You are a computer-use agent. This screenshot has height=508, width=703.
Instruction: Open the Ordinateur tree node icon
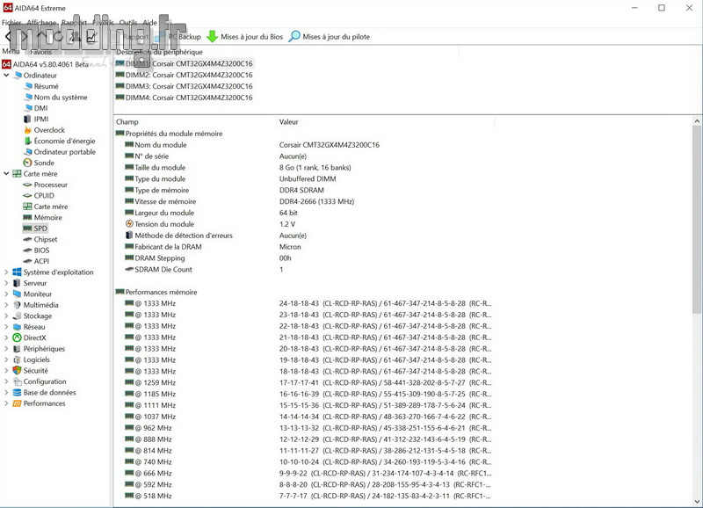coord(18,76)
